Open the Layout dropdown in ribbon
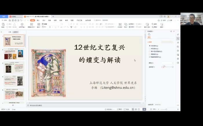 [x=39, y=27]
